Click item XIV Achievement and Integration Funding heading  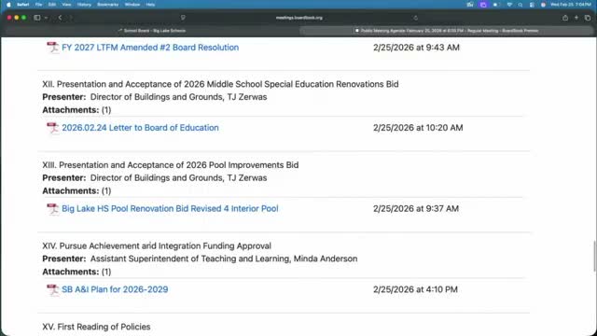pos(157,246)
